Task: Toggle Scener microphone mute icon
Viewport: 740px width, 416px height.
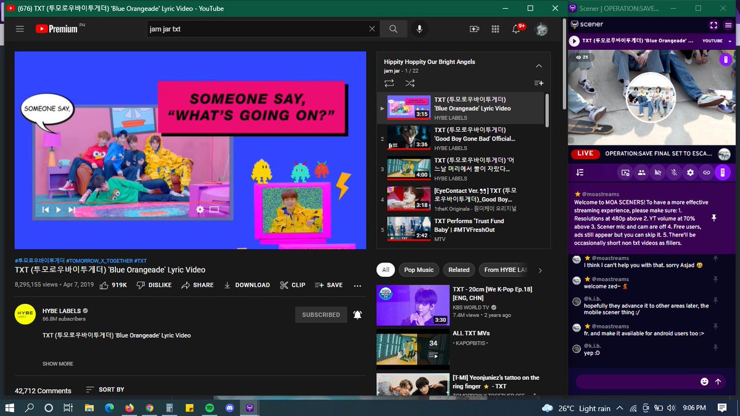Action: coord(674,173)
